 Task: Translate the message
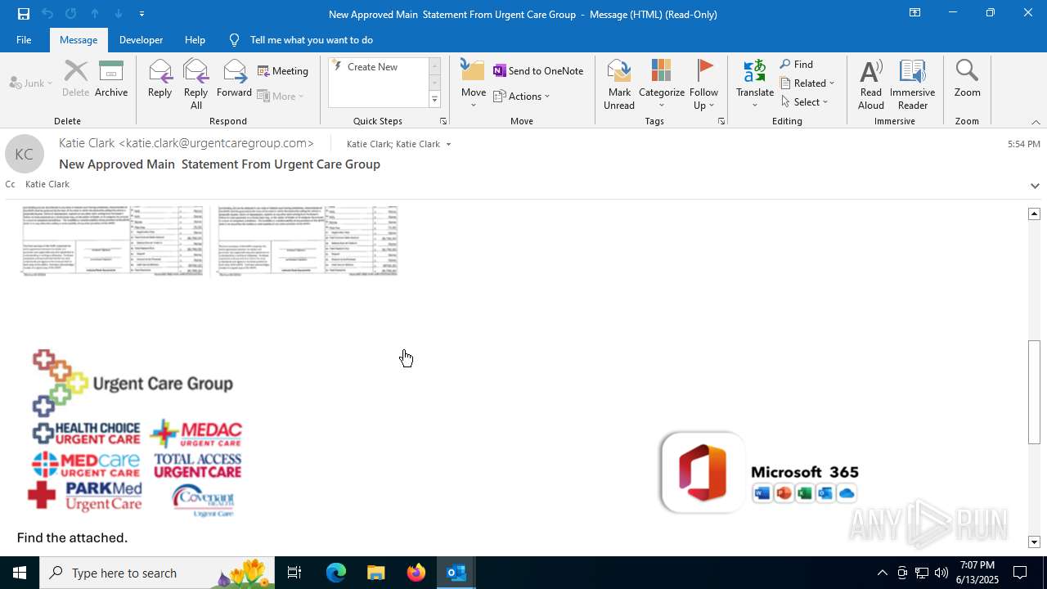click(755, 84)
